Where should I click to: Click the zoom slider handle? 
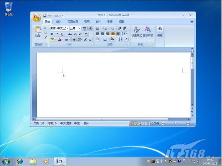coord(175,123)
